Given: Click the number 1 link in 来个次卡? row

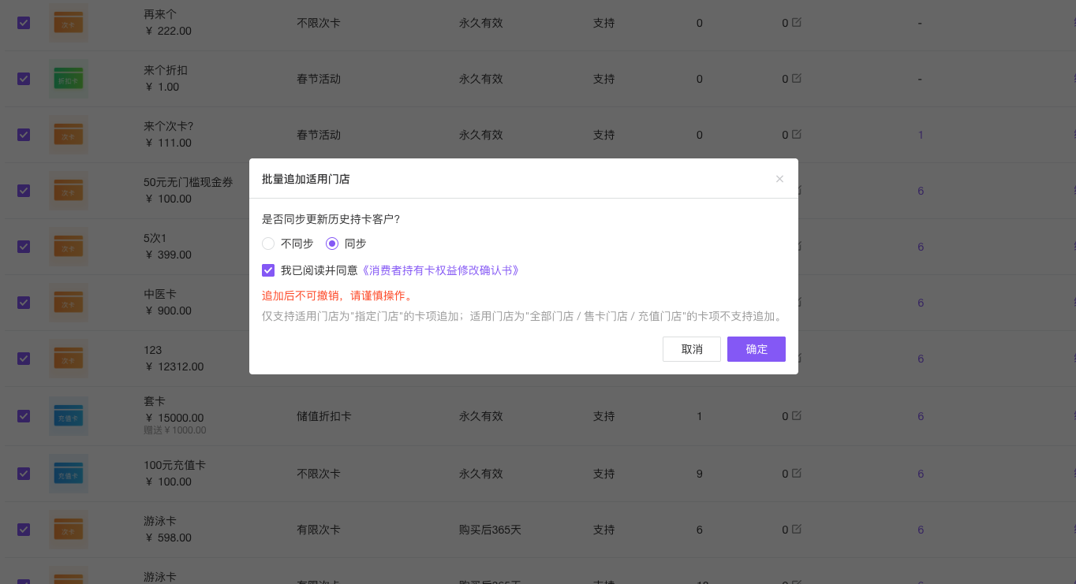Looking at the screenshot, I should coord(920,135).
